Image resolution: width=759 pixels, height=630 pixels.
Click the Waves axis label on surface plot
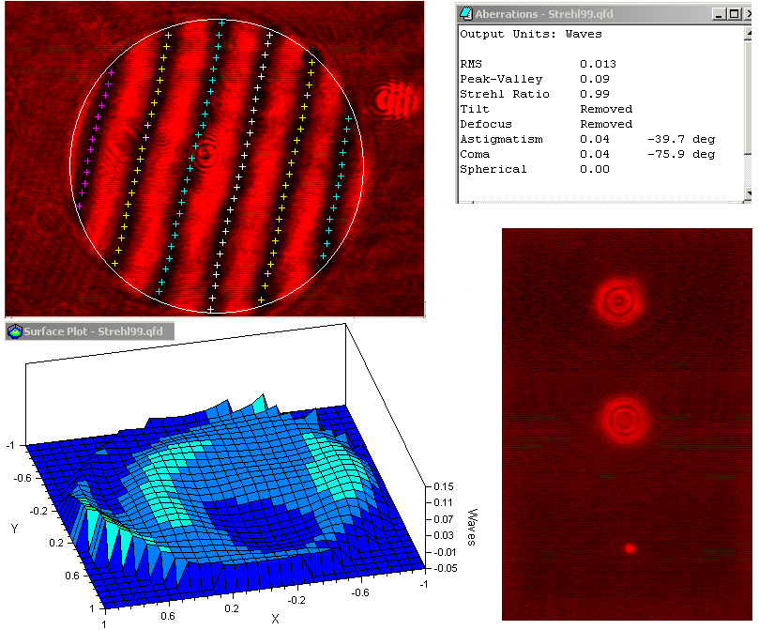click(x=472, y=527)
